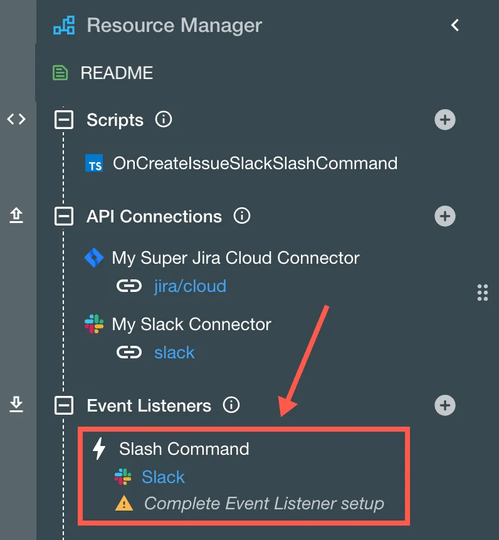The image size is (499, 540).
Task: Click the lightning bolt event icon
Action: [x=99, y=449]
